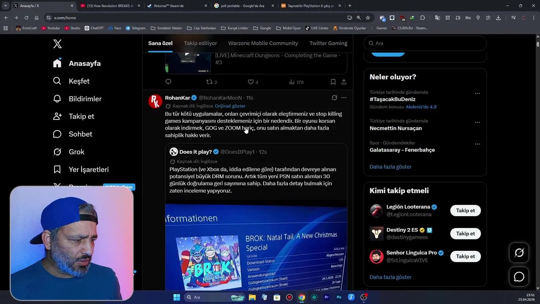More options for #TaşacakBuDeniz trend
Image resolution: width=540 pixels, height=304 pixels.
click(477, 93)
